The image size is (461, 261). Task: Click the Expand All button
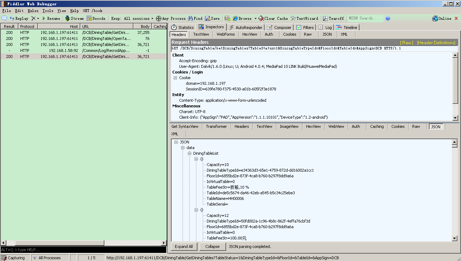(184, 247)
